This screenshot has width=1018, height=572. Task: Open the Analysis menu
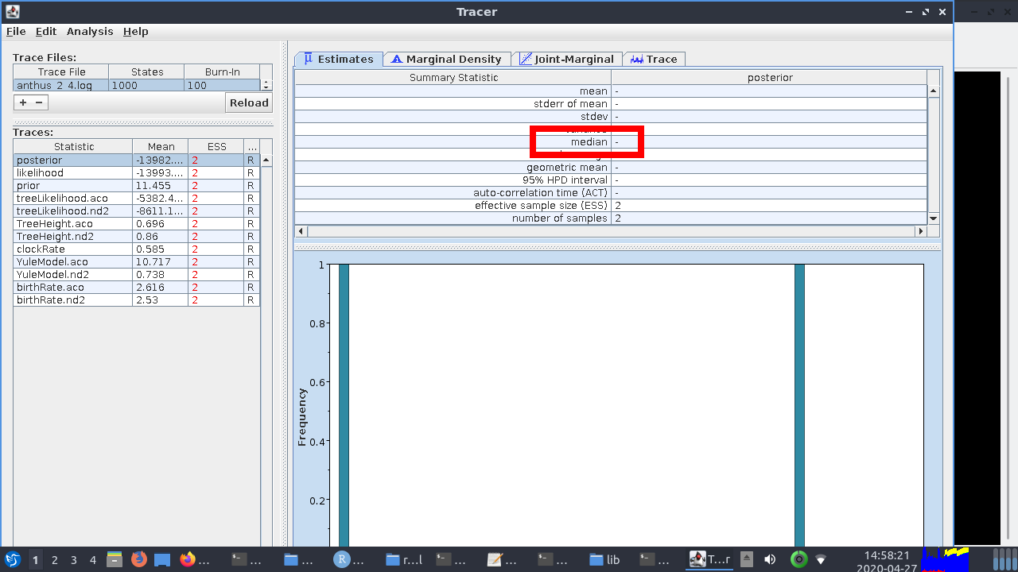90,31
